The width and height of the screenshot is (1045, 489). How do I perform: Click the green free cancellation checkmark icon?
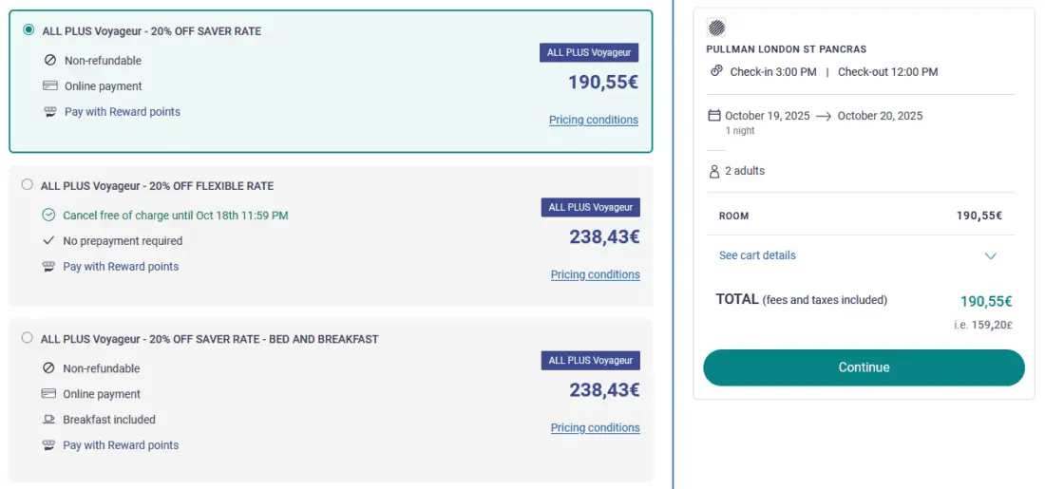click(48, 215)
